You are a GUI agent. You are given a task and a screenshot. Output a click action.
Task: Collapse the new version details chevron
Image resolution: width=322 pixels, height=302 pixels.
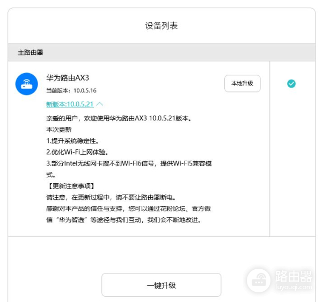100,104
